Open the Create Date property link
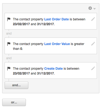 click(x=53, y=69)
